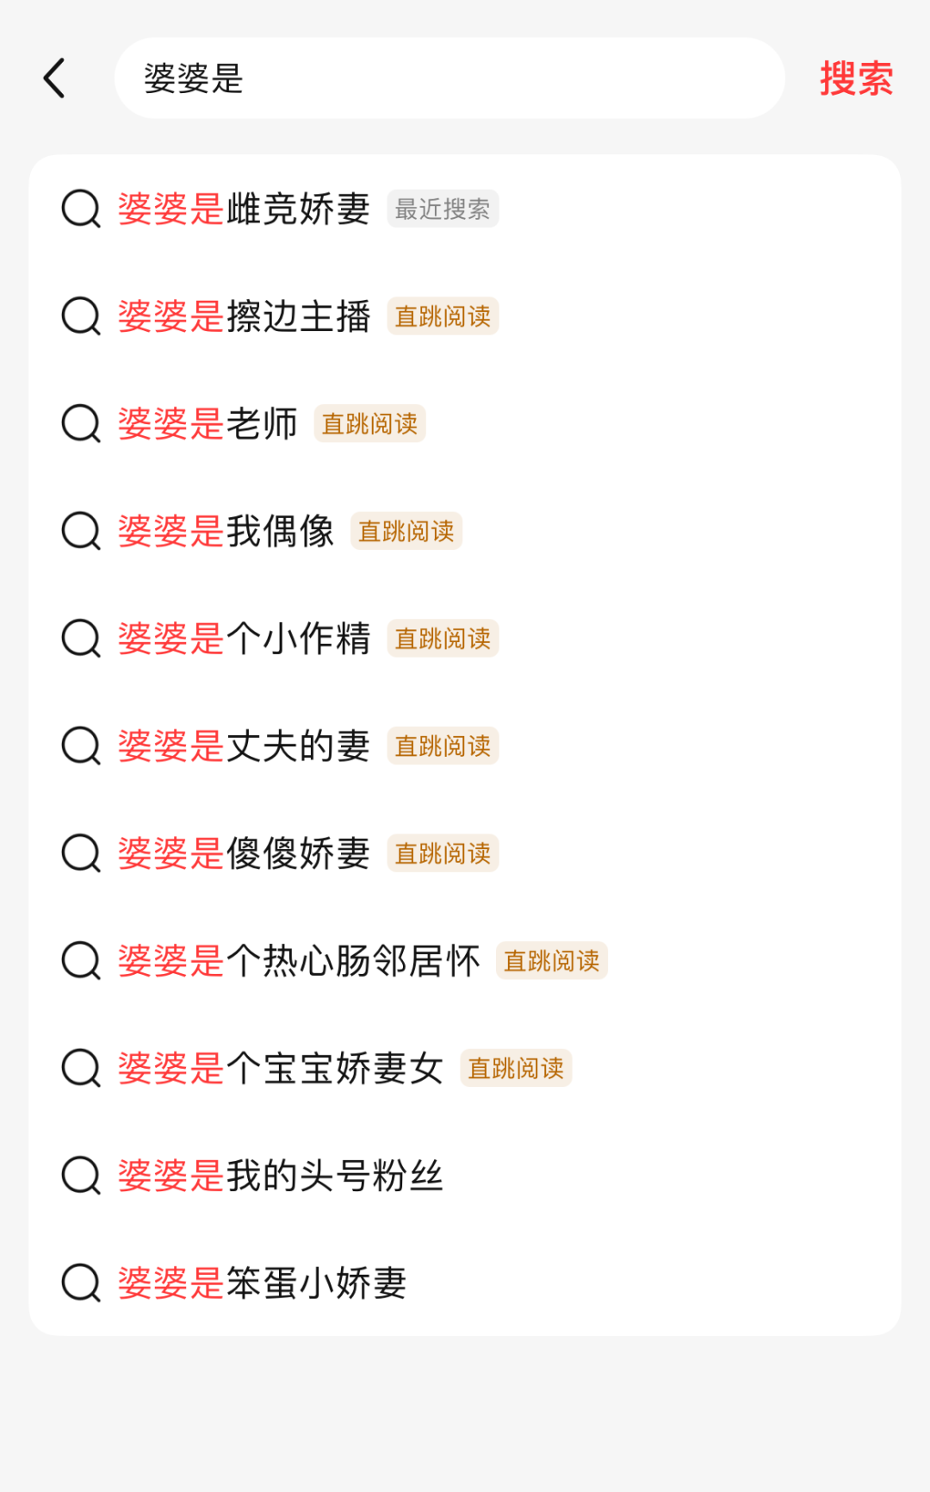Tap 直跳阅读 tag next to 婆婆是个宝宝娇妻女
930x1492 pixels.
pos(516,1068)
